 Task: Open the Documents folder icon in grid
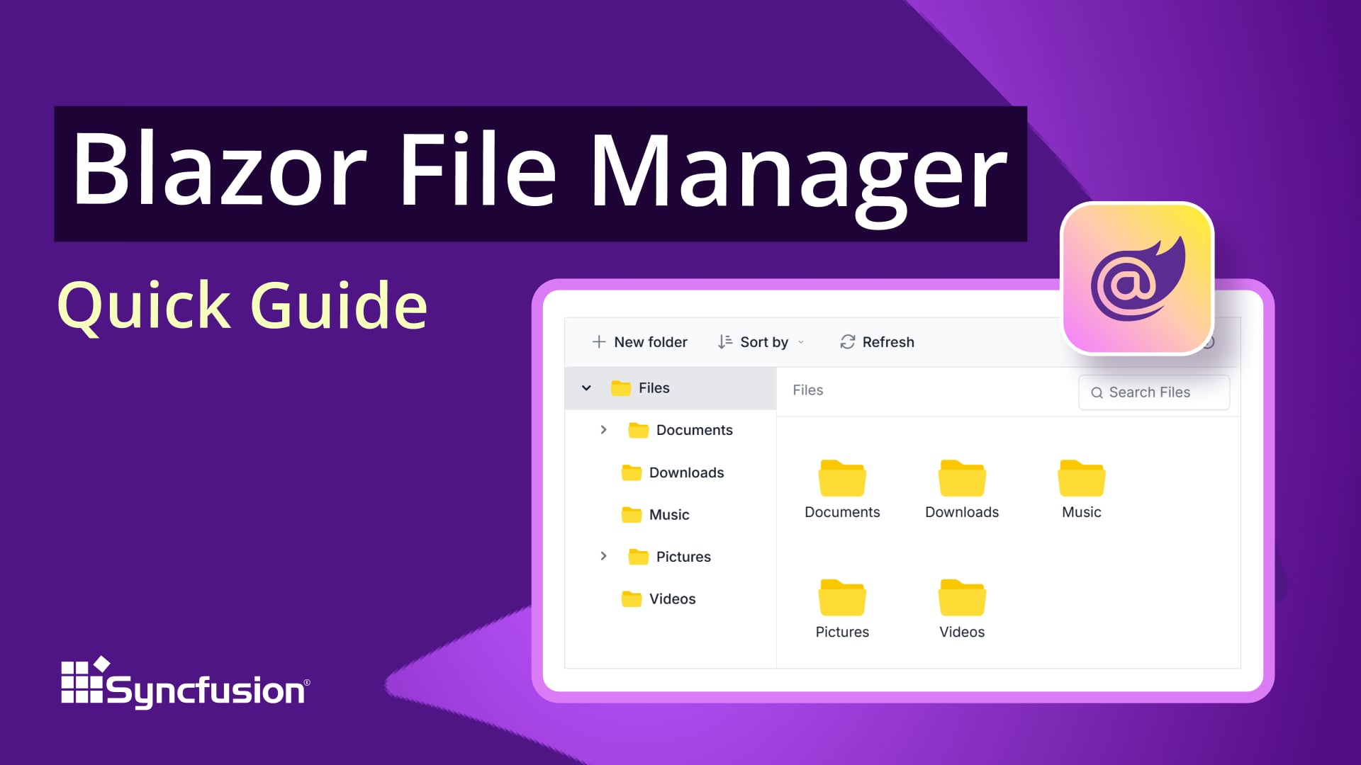(x=842, y=479)
